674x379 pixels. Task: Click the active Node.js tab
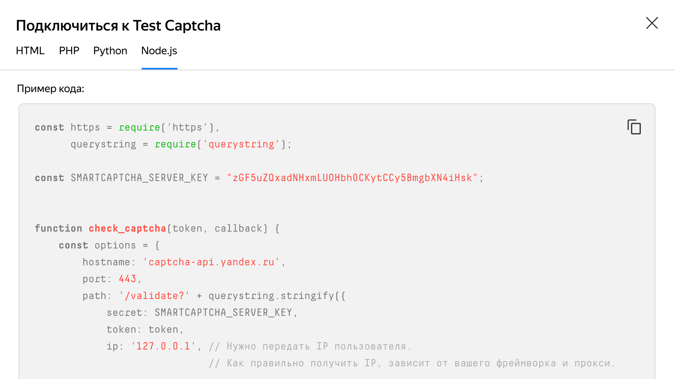tap(159, 51)
